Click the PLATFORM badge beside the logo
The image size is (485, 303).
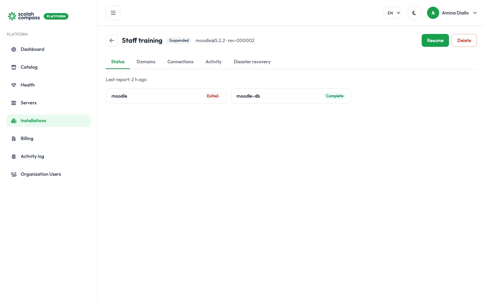56,16
